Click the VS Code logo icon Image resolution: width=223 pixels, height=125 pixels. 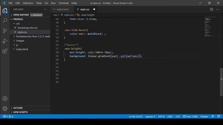coord(4,3)
